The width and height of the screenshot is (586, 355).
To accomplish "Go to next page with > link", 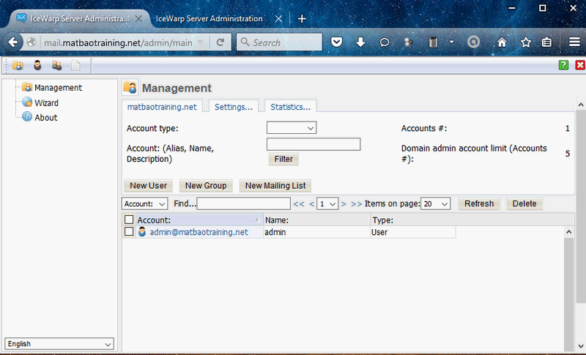I will 344,203.
